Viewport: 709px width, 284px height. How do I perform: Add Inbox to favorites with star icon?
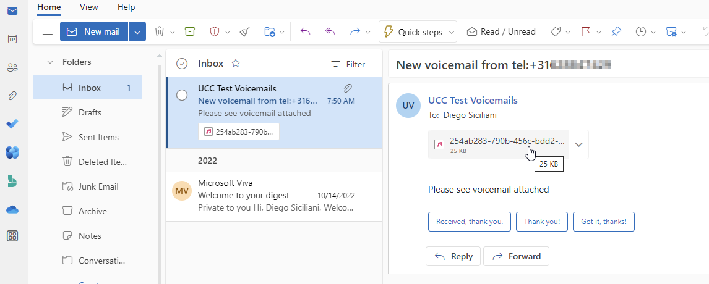pyautogui.click(x=236, y=64)
